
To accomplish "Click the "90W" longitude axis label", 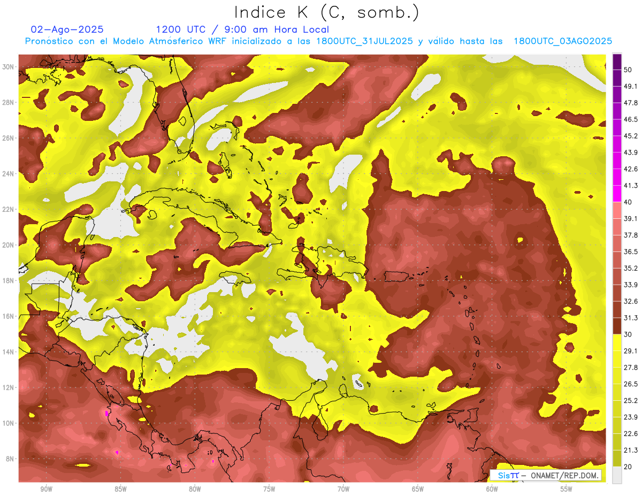I will [x=46, y=489].
